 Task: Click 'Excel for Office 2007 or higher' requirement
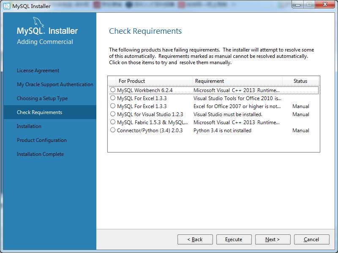(237, 106)
